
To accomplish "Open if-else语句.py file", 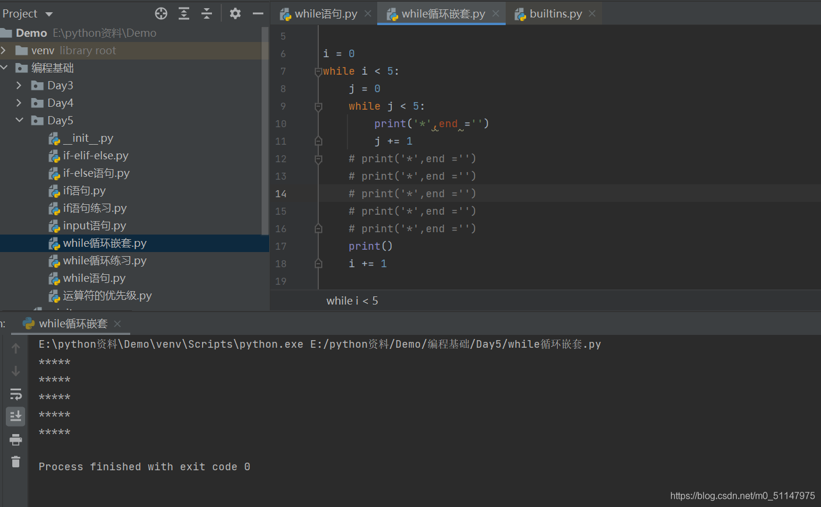I will [89, 173].
